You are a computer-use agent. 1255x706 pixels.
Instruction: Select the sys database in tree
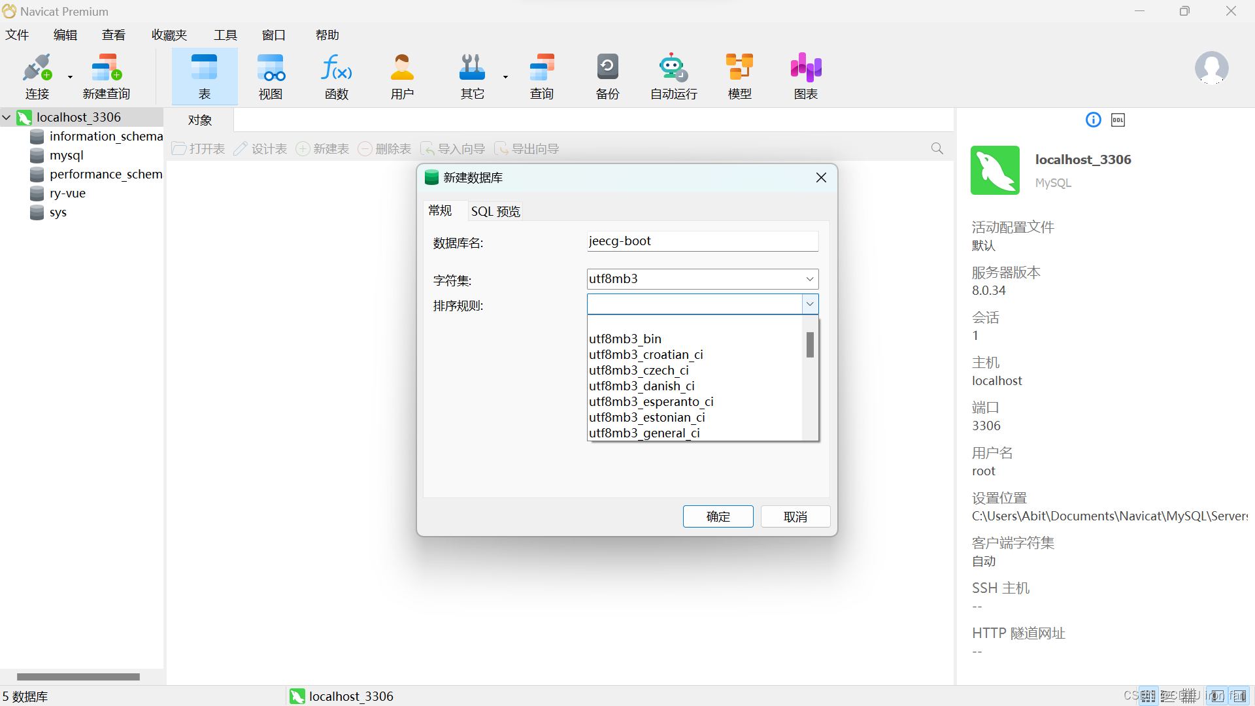(x=58, y=212)
